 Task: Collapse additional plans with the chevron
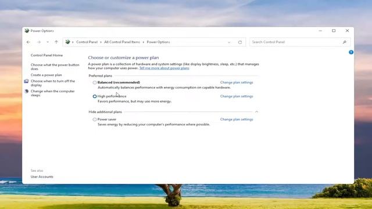[x=256, y=111]
